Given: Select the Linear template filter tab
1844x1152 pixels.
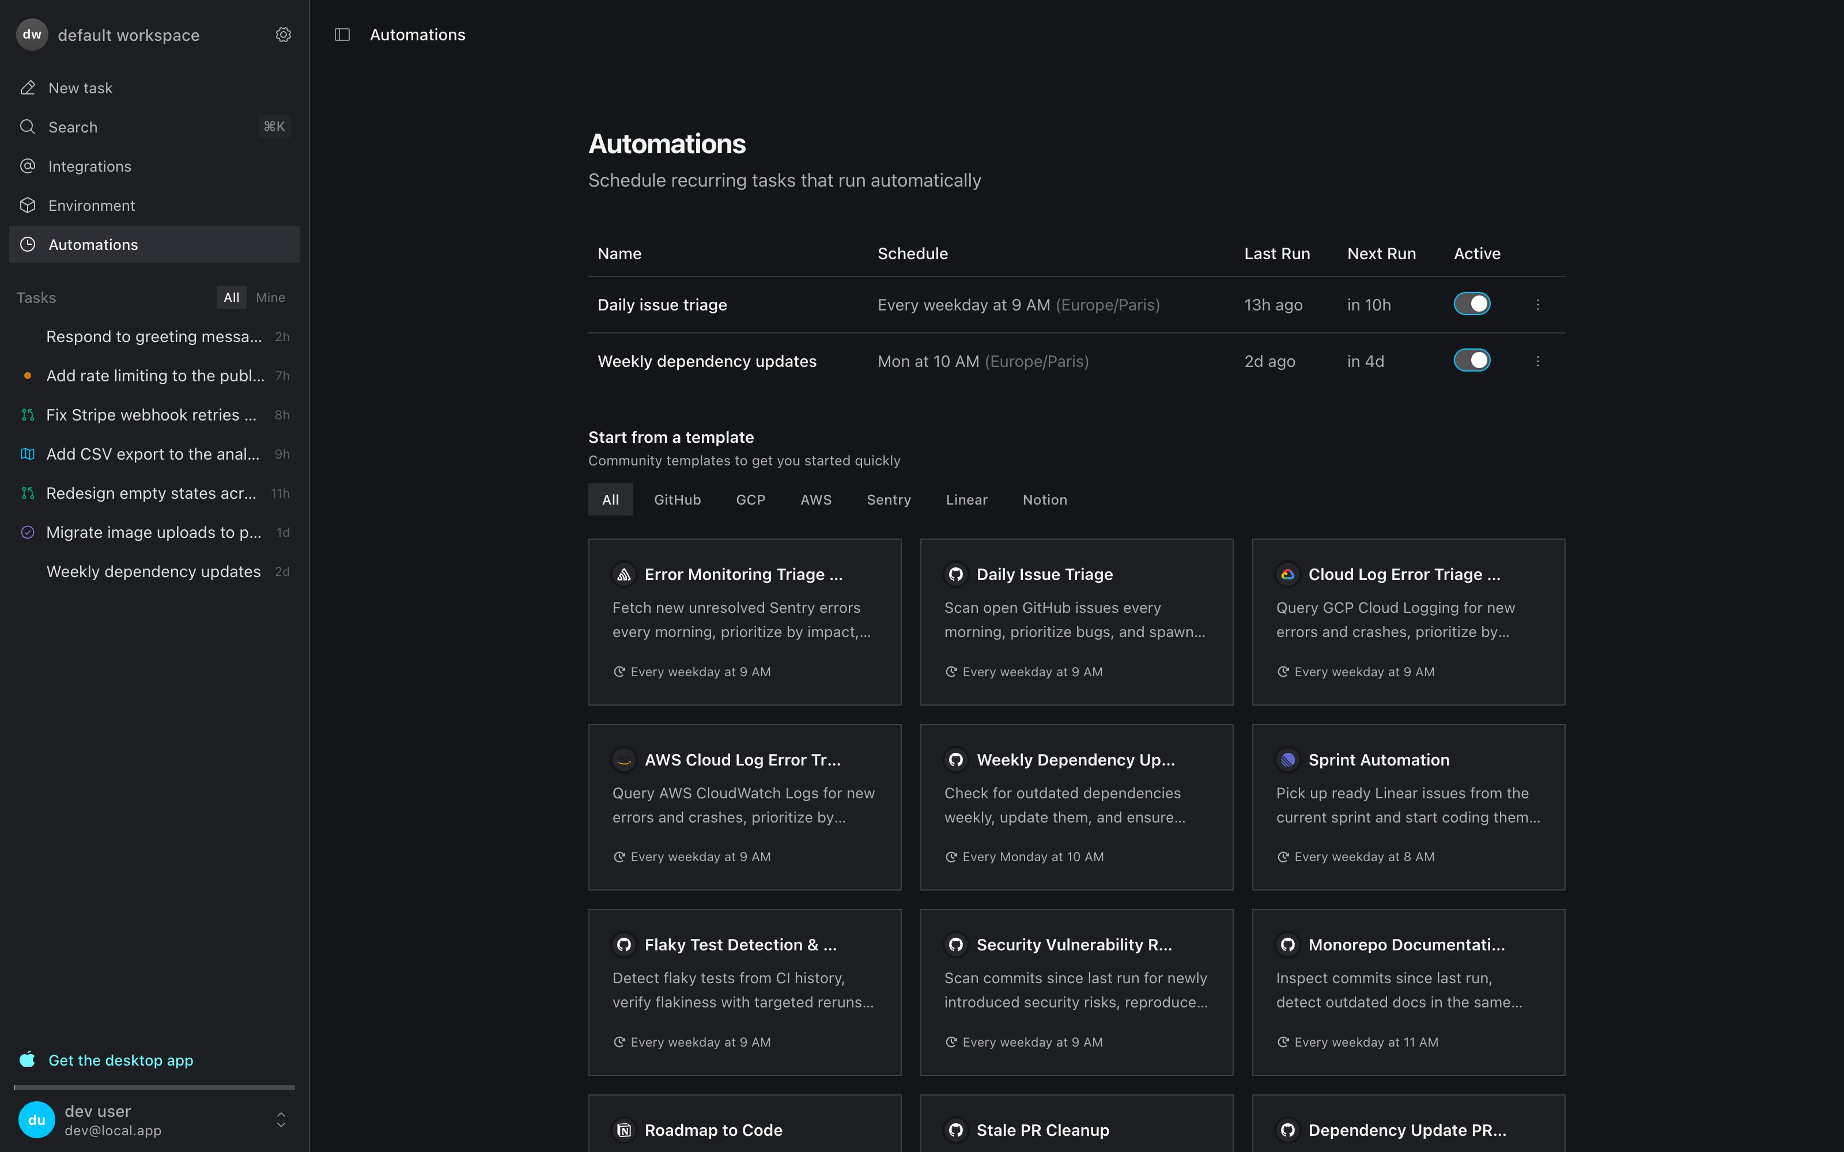Looking at the screenshot, I should tap(967, 500).
